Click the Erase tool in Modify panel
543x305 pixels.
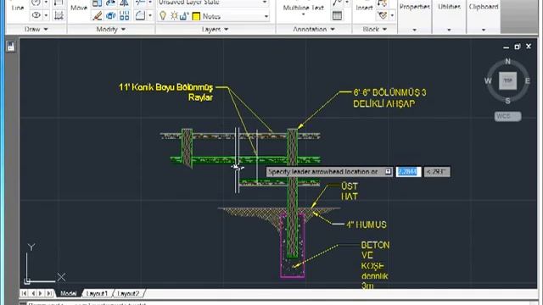pos(97,16)
